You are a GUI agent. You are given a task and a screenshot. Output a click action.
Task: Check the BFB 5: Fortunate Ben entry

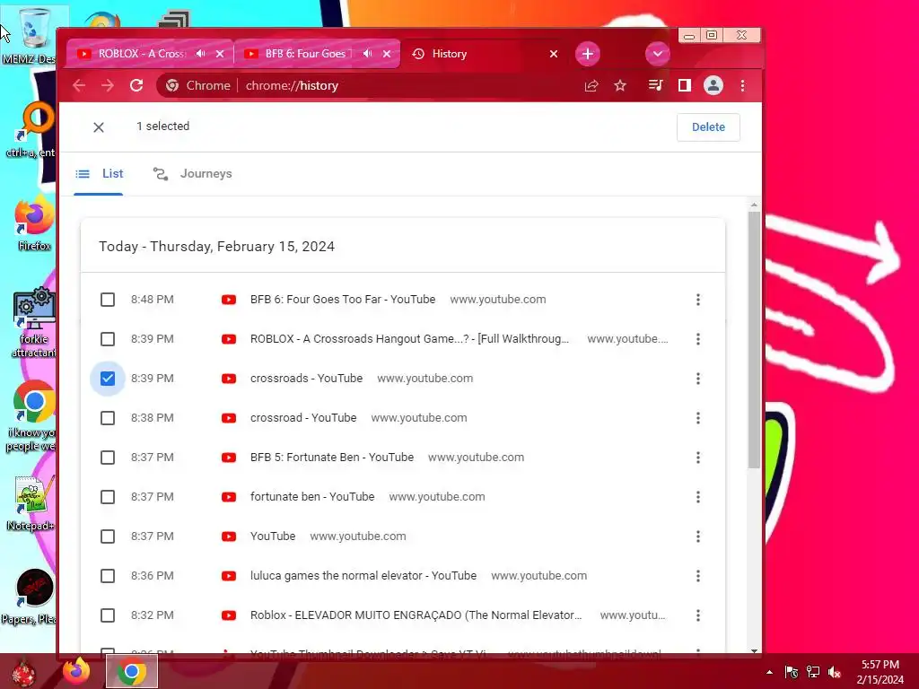[108, 458]
